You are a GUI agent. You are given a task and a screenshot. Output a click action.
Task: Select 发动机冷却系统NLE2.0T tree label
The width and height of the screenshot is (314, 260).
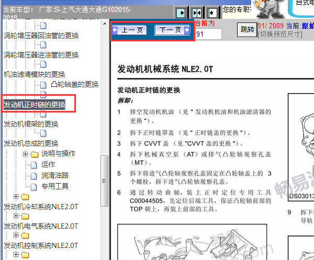click(41, 207)
